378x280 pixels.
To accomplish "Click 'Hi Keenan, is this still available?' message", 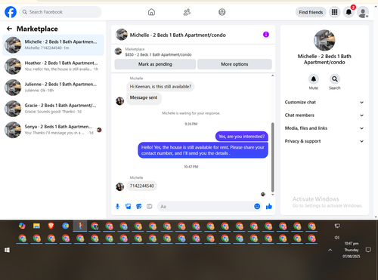I will [x=160, y=87].
